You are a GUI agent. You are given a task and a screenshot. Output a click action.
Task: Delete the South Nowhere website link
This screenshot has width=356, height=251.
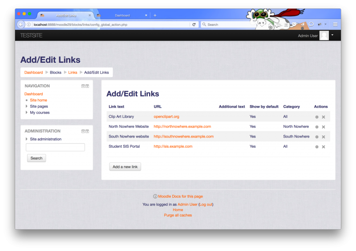(324, 137)
